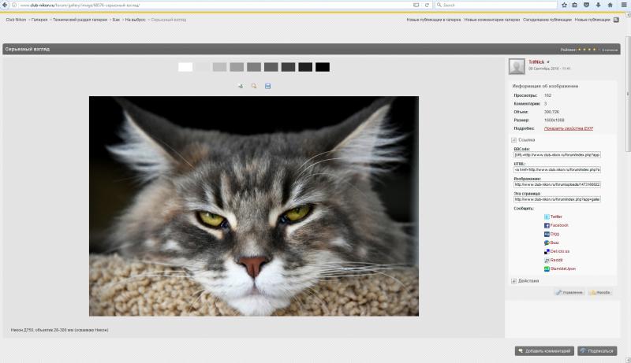The width and height of the screenshot is (631, 363).
Task: Share via Reddit text link
Action: [557, 261]
